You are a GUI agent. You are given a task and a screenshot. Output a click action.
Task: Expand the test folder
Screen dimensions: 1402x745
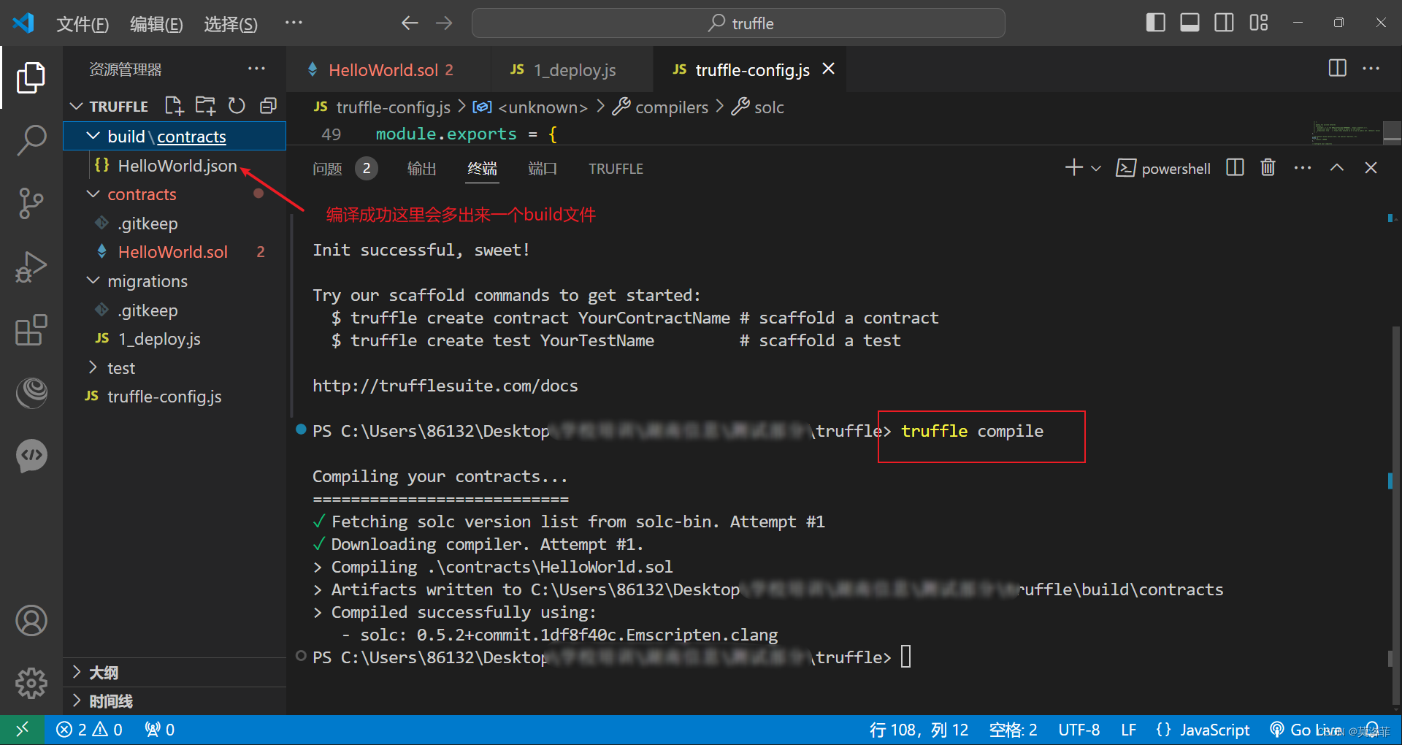click(93, 367)
